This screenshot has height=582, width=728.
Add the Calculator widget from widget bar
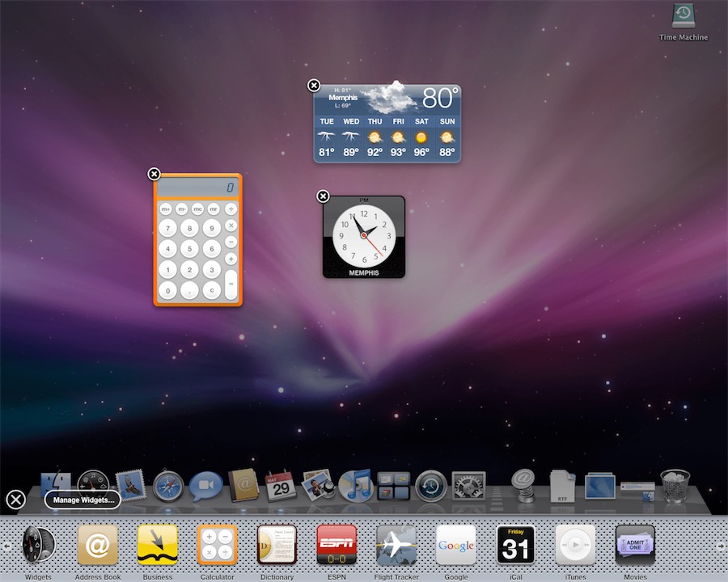218,545
